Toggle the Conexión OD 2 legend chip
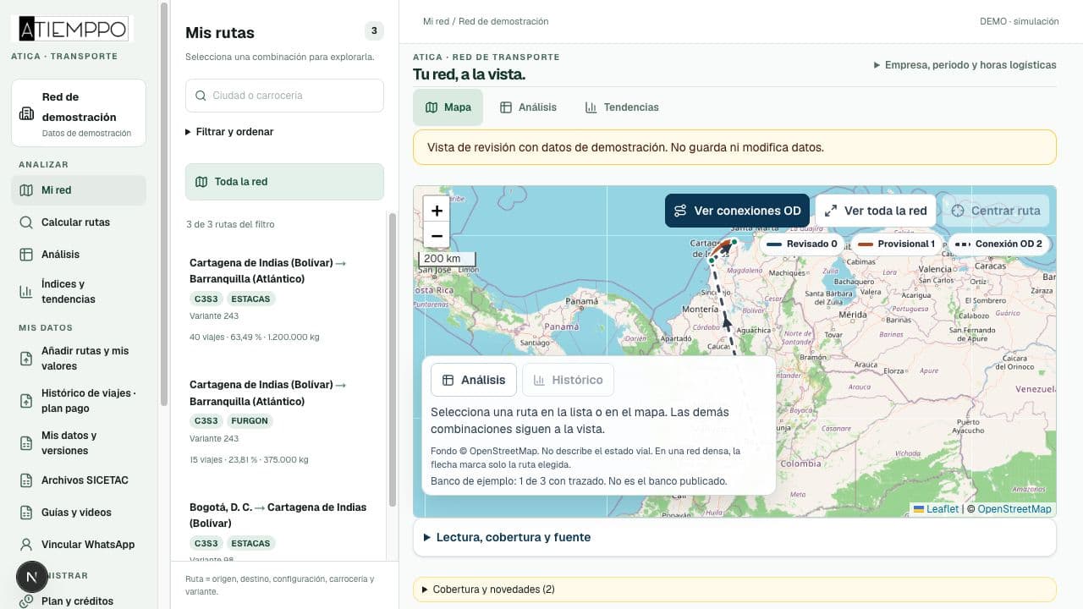The image size is (1083, 609). click(x=998, y=244)
